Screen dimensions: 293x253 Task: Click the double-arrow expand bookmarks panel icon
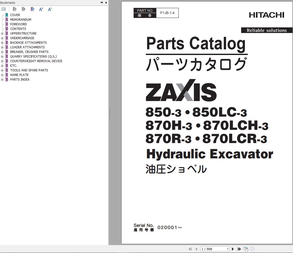(x=102, y=3)
